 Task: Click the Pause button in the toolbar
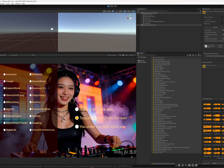pos(112,6)
